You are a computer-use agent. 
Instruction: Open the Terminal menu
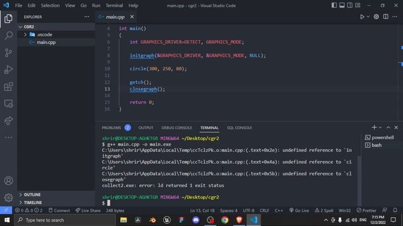coord(114,6)
